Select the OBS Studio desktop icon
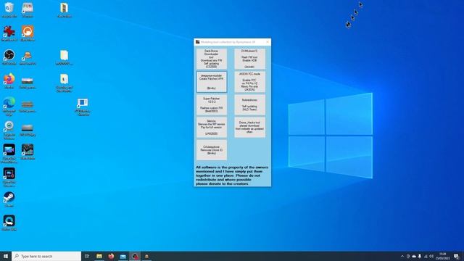Viewport: 464px width, 261px height. click(9, 57)
